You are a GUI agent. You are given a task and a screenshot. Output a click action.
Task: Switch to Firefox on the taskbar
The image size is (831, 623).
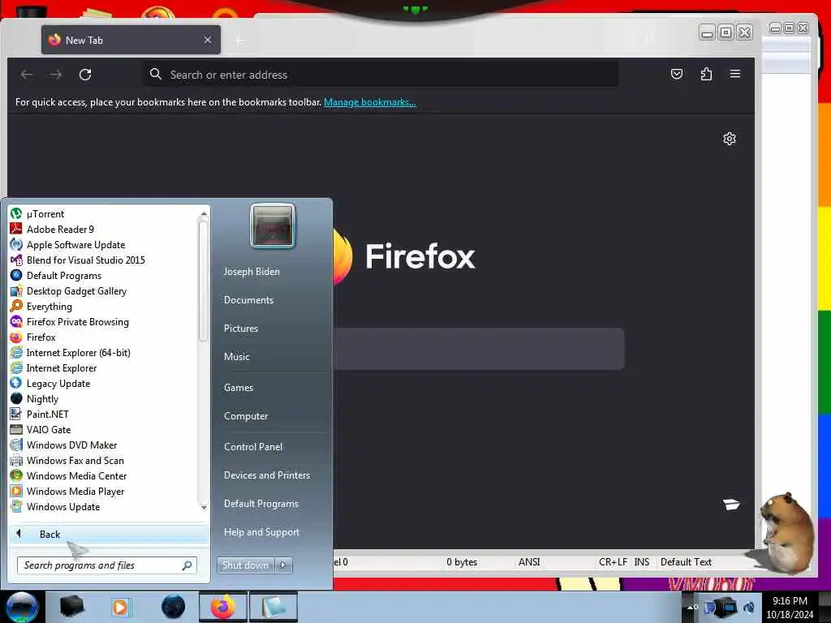[223, 607]
